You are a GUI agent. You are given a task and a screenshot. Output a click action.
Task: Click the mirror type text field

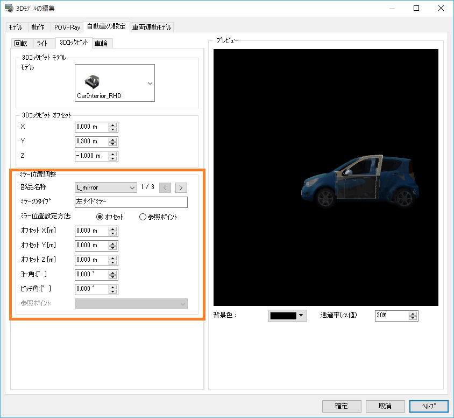[131, 202]
